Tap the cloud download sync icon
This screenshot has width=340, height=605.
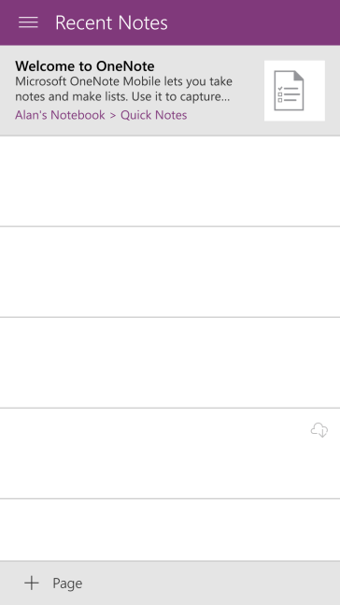coord(319,430)
